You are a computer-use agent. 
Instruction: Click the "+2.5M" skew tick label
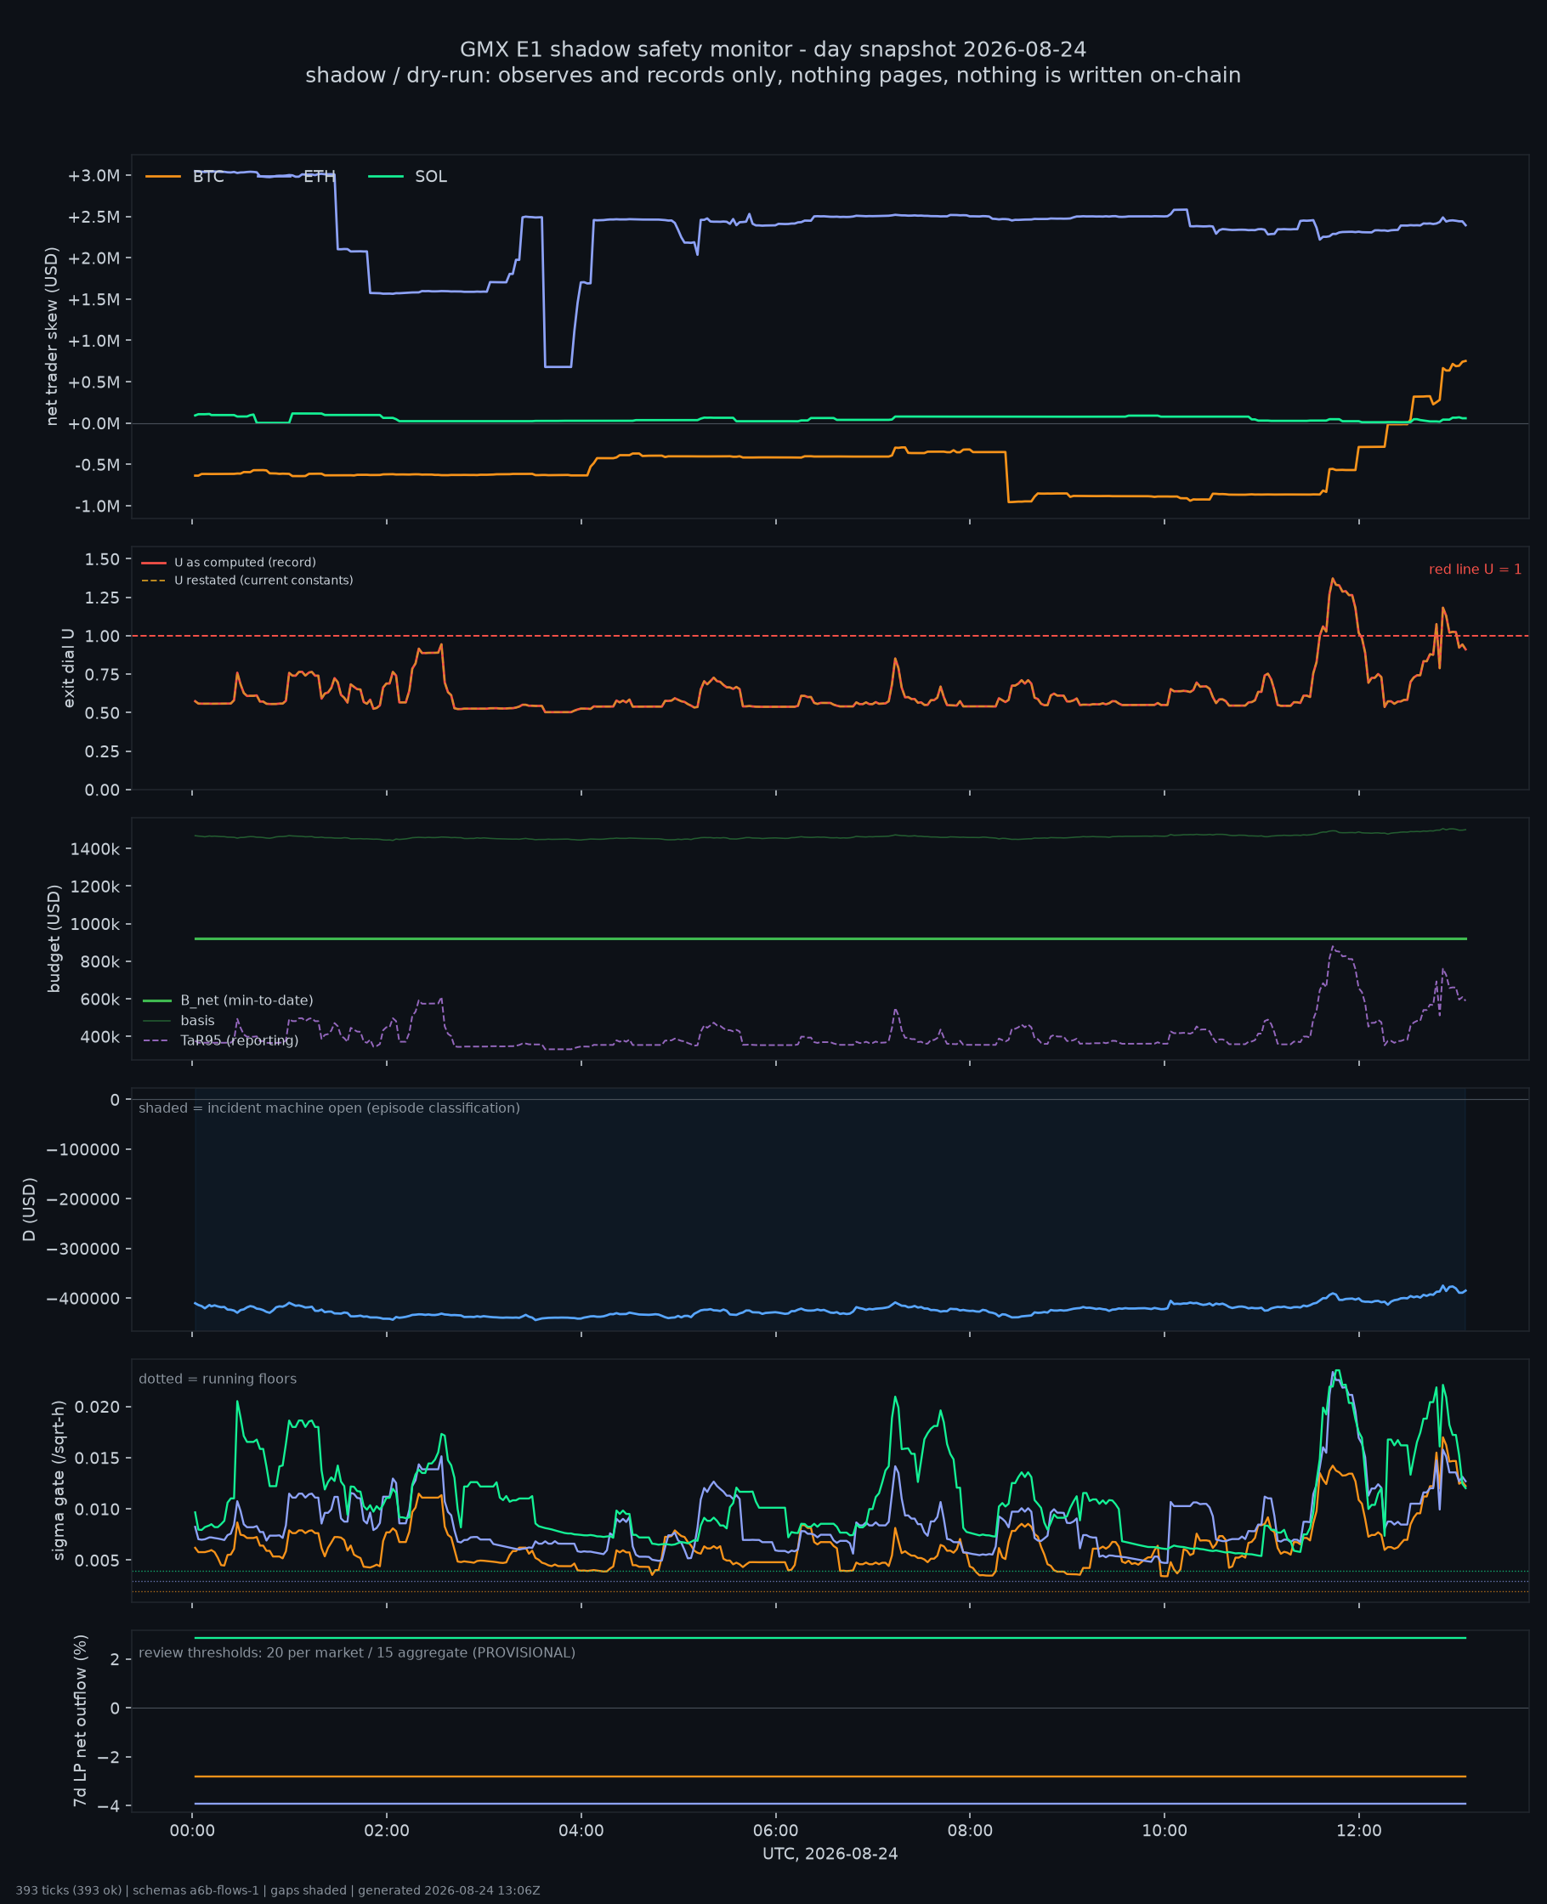93,218
